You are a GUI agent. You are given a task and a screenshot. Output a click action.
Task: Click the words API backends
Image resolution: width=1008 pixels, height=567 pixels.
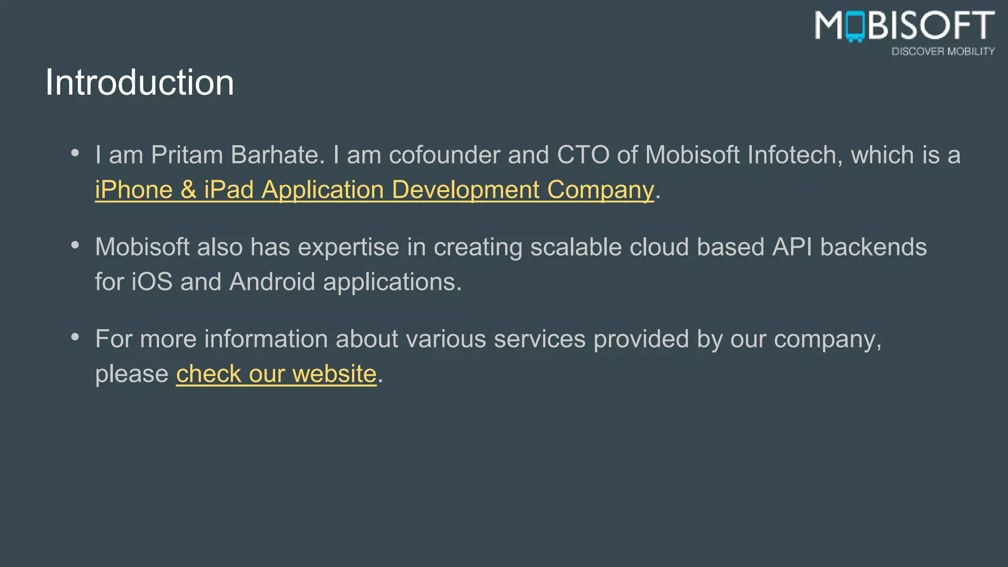[x=849, y=247]
